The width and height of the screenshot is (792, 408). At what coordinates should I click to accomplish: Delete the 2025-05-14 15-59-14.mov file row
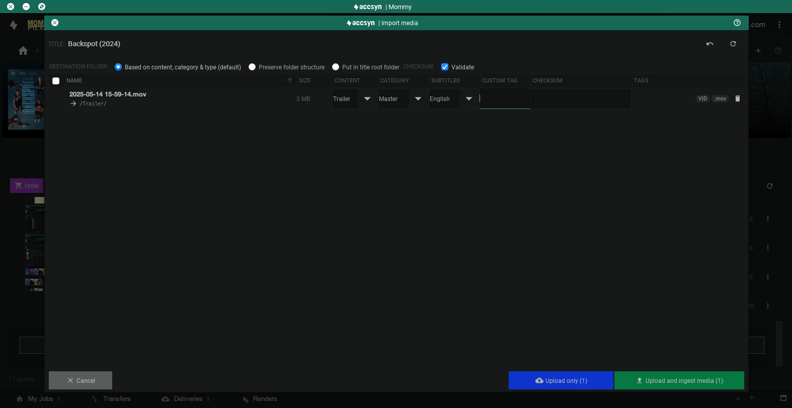tap(738, 98)
